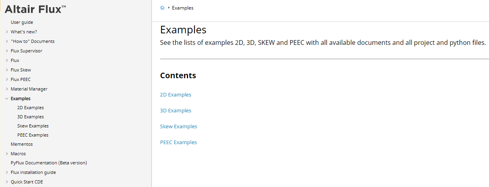
Task: Open Mementos from the sidebar
Action: click(22, 144)
